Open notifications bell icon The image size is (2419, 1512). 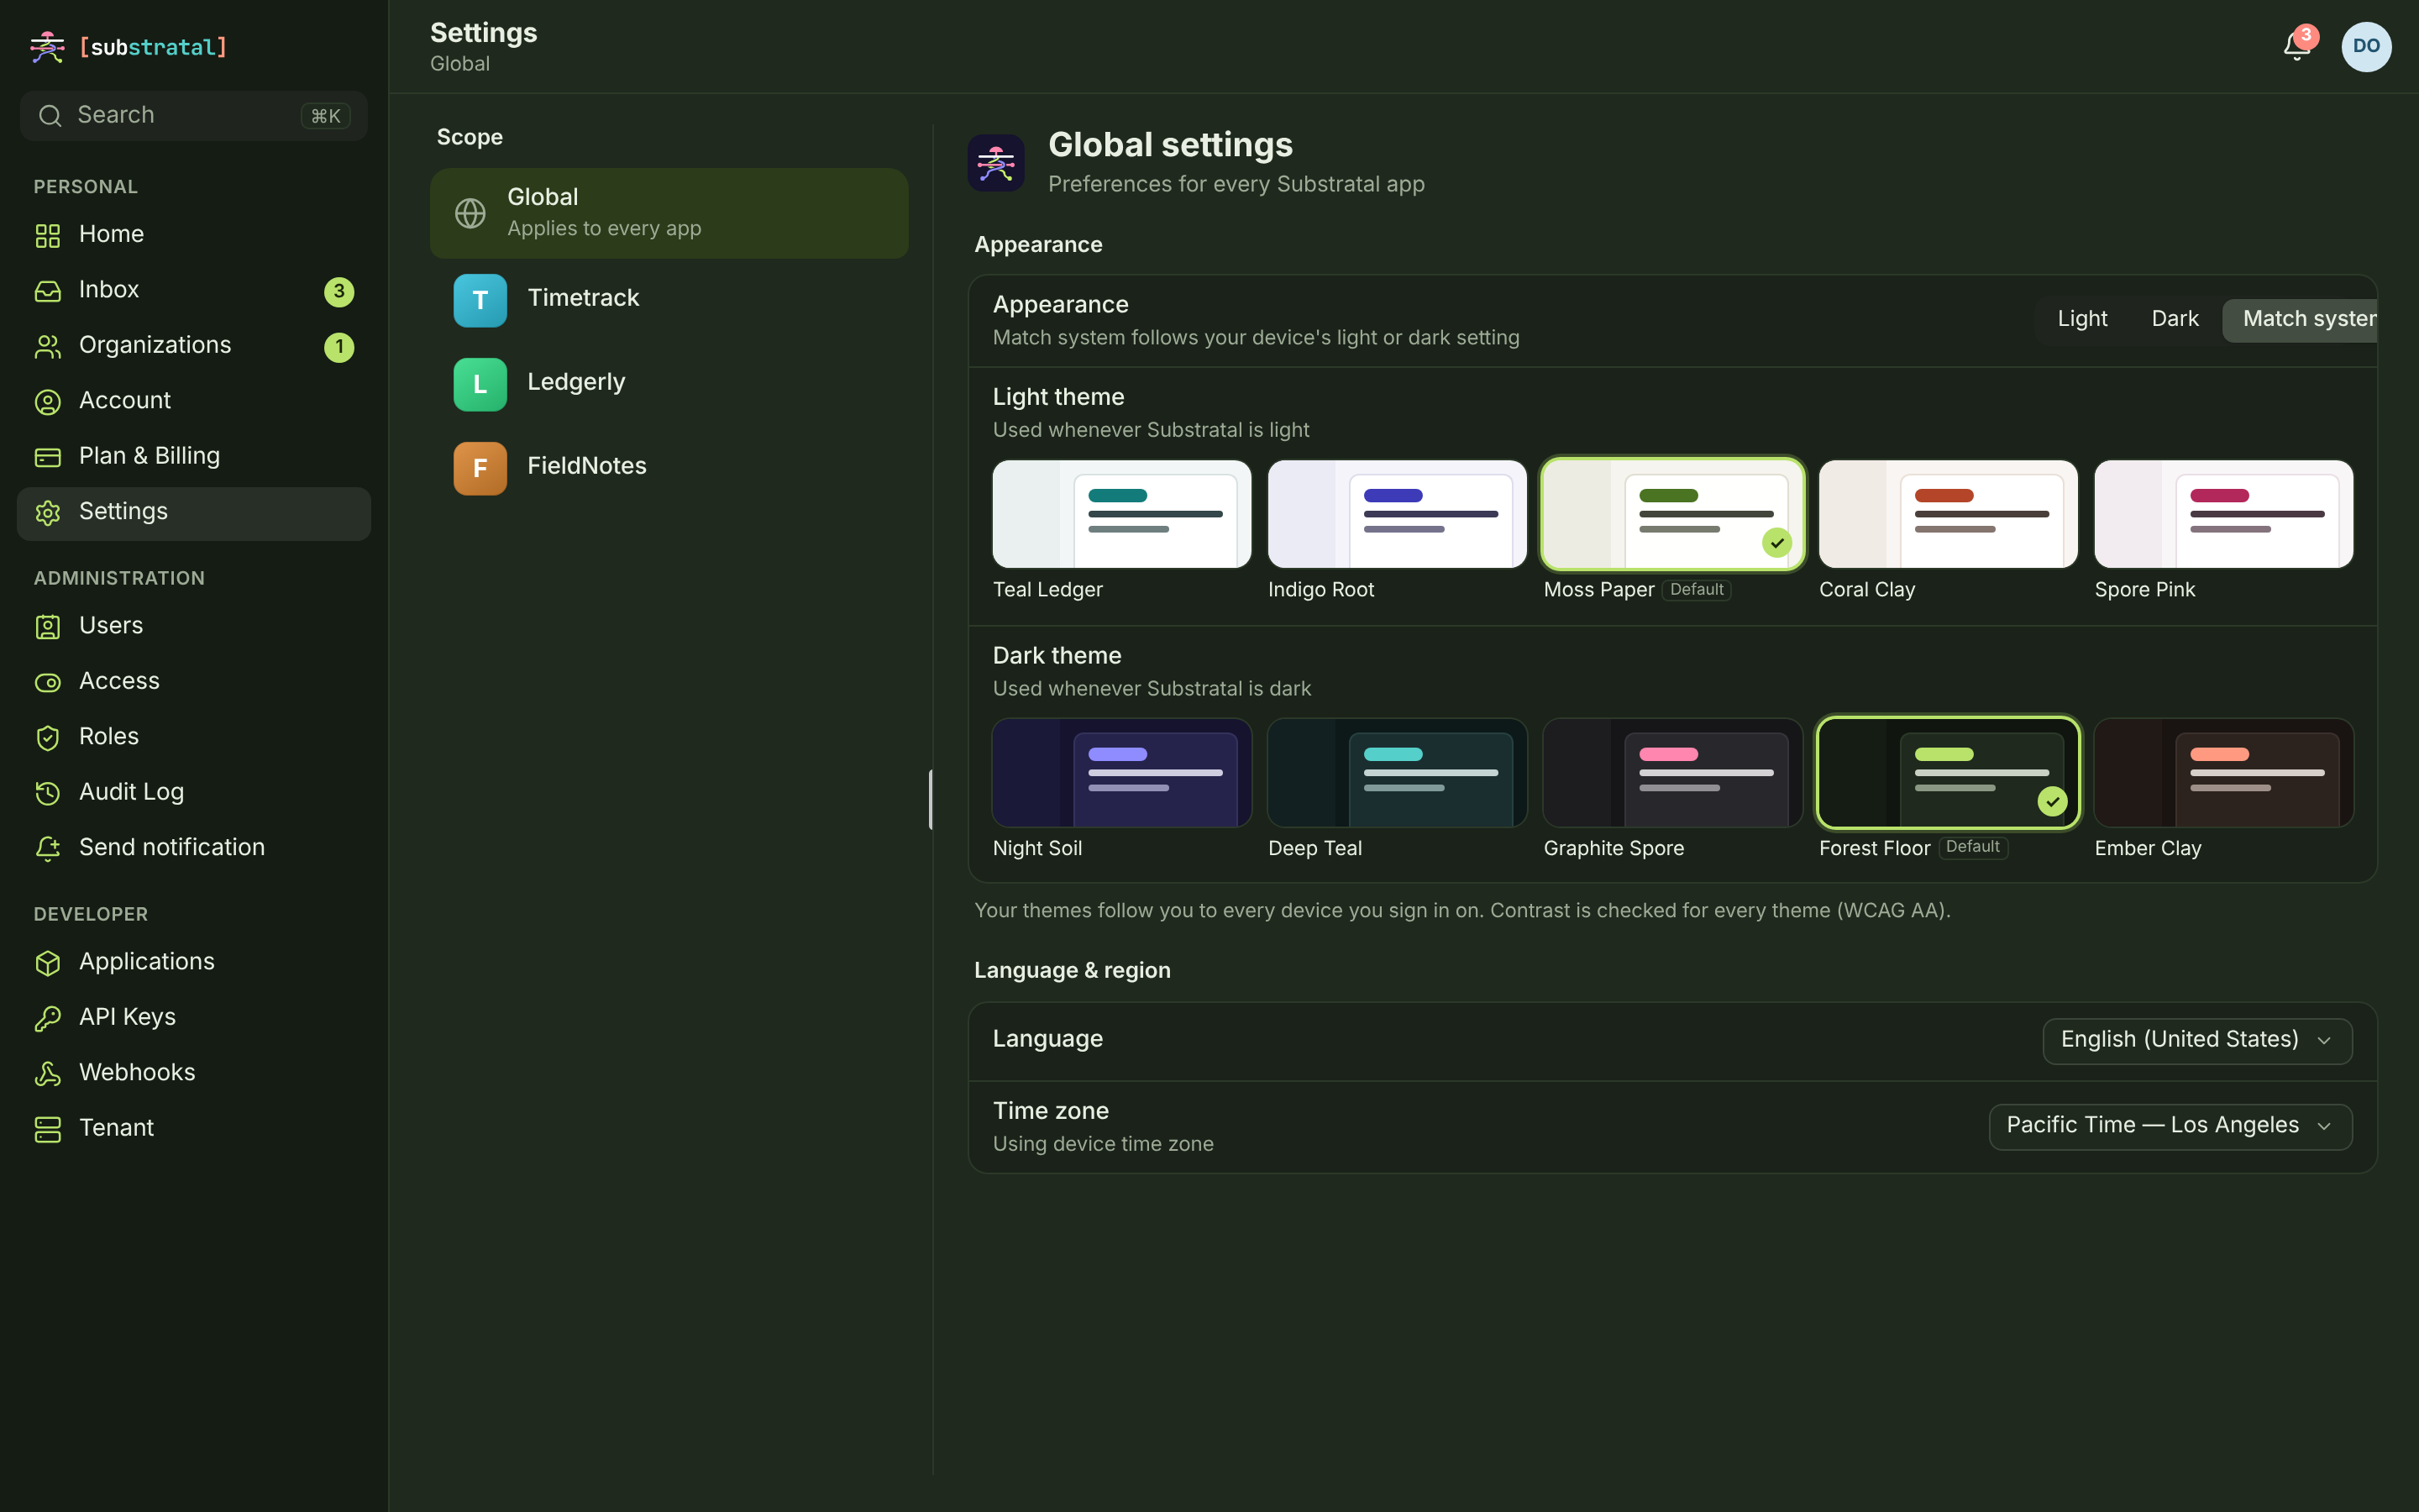(2296, 46)
